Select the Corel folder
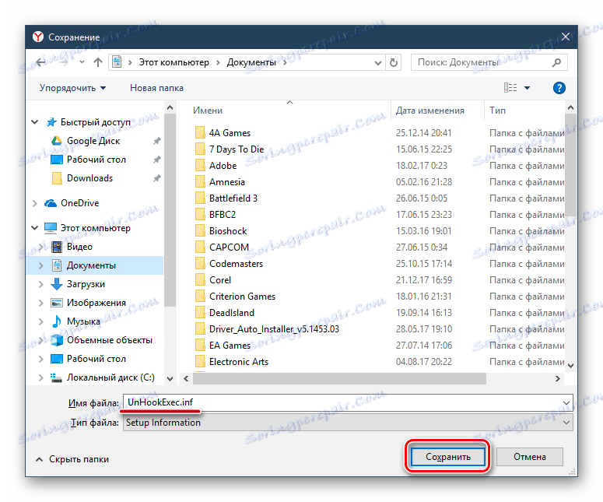Image resolution: width=603 pixels, height=502 pixels. tap(220, 280)
